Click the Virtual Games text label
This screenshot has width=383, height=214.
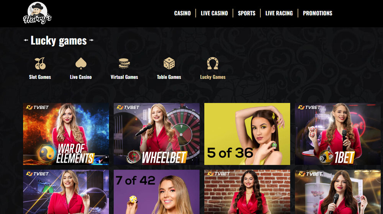124,77
